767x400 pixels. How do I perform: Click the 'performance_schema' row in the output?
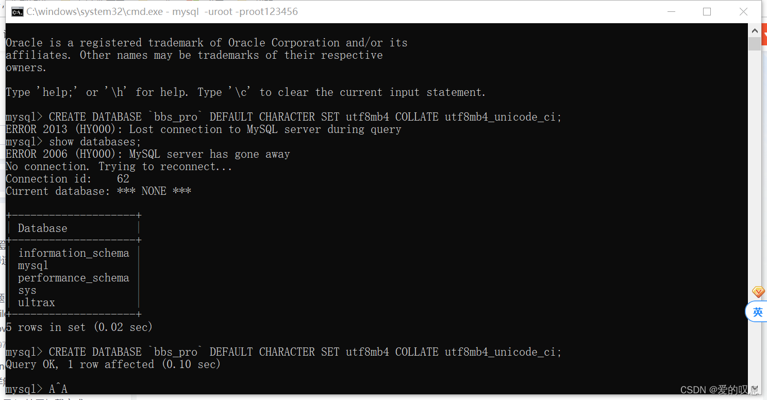[x=73, y=277]
